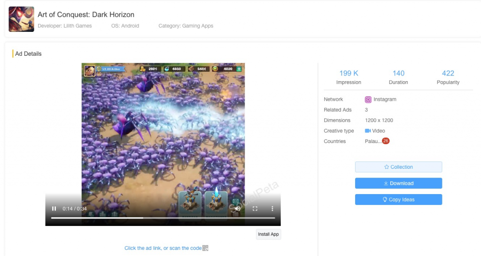Click the Video creative type icon

[x=367, y=131]
